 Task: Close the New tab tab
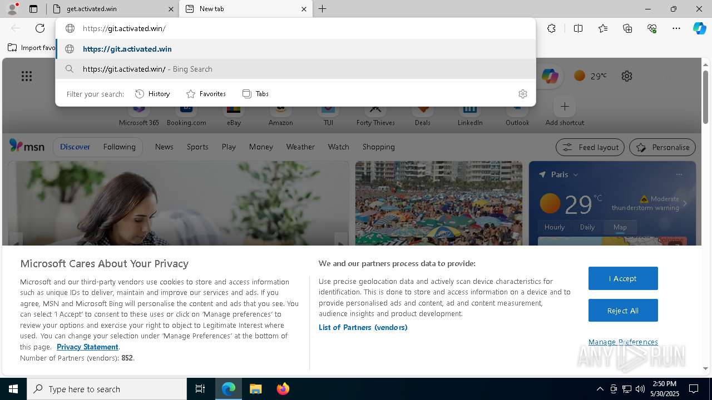tap(304, 9)
